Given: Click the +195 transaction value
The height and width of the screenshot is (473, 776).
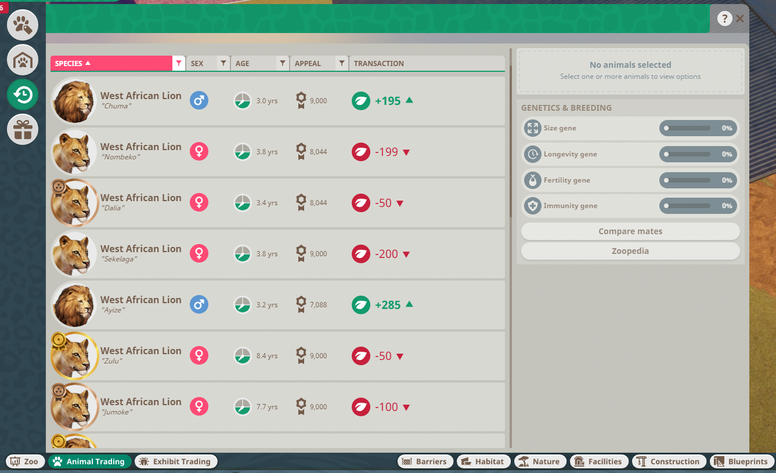Looking at the screenshot, I should (388, 101).
